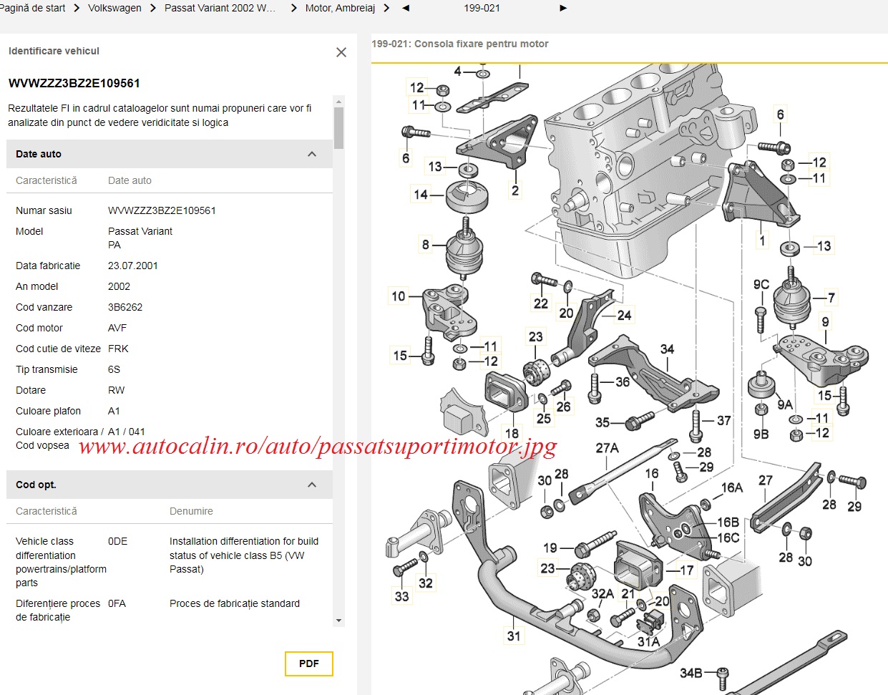
Task: Select part 34B label at bottom
Action: (691, 673)
